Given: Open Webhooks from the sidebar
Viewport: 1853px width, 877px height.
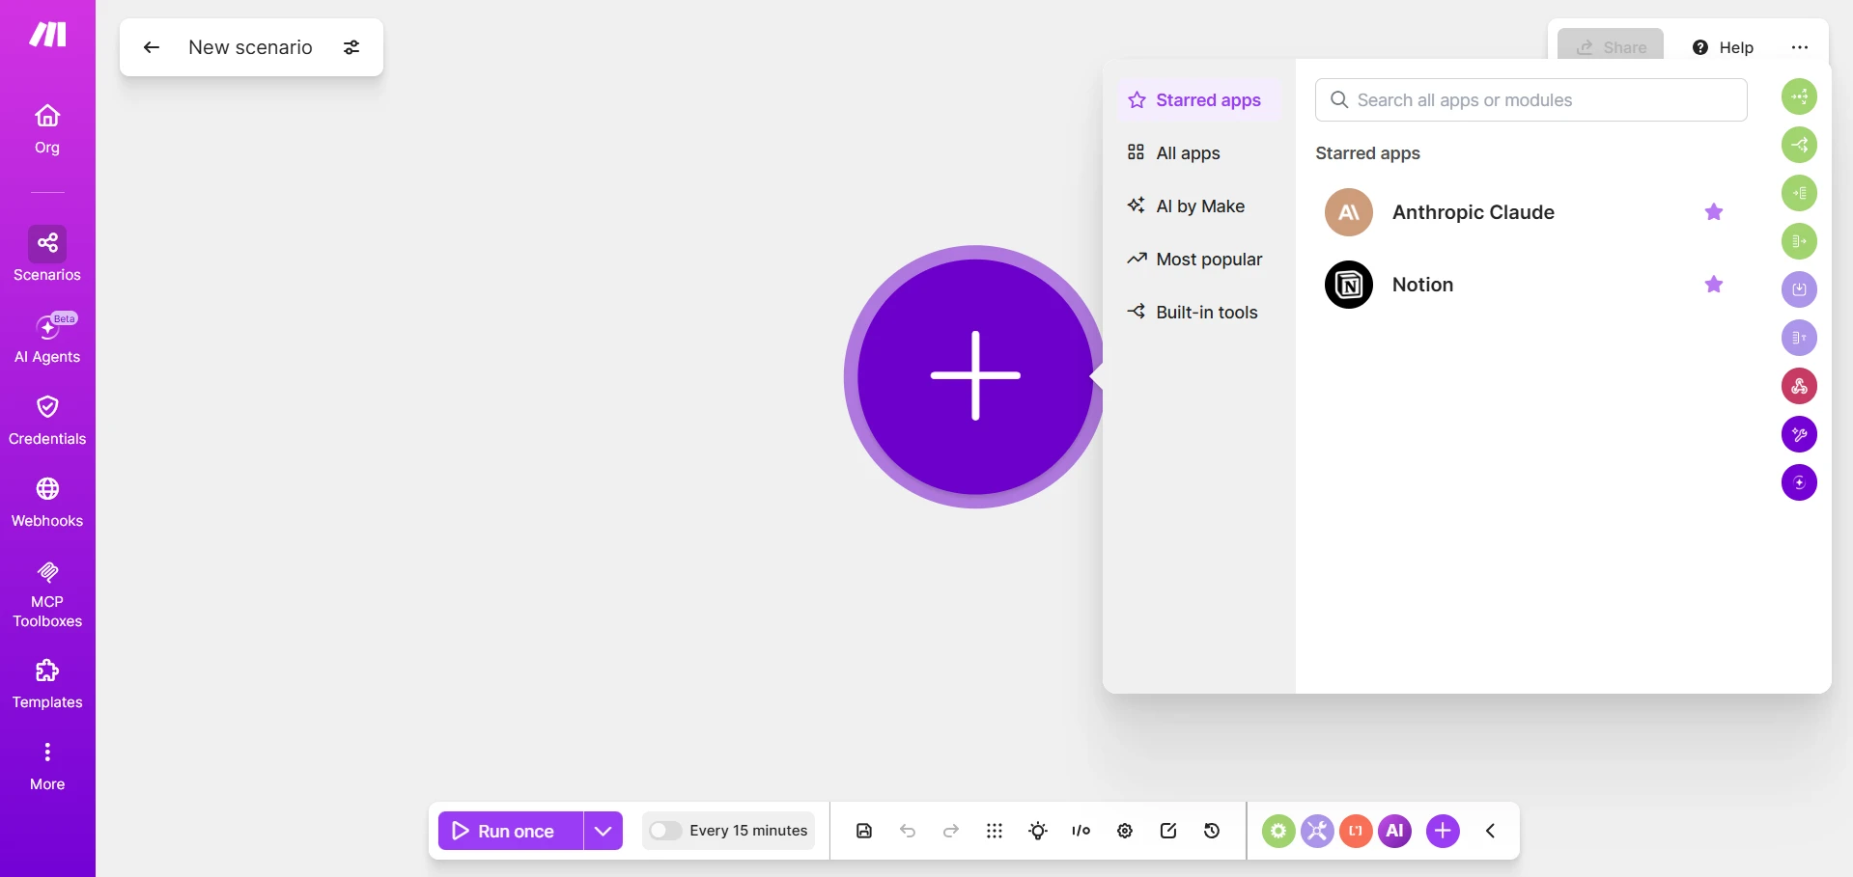Looking at the screenshot, I should pyautogui.click(x=47, y=502).
